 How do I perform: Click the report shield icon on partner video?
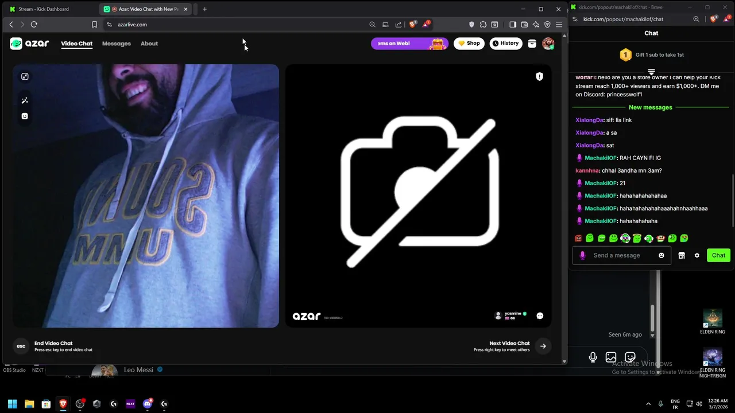[x=539, y=76]
